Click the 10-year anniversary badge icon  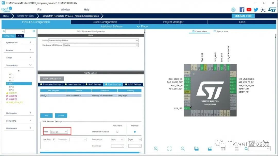pyautogui.click(x=233, y=10)
